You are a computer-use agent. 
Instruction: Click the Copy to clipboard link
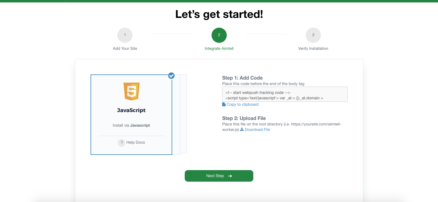pos(242,104)
